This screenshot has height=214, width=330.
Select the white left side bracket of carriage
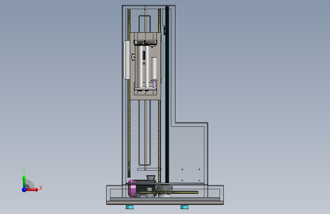tap(126, 60)
